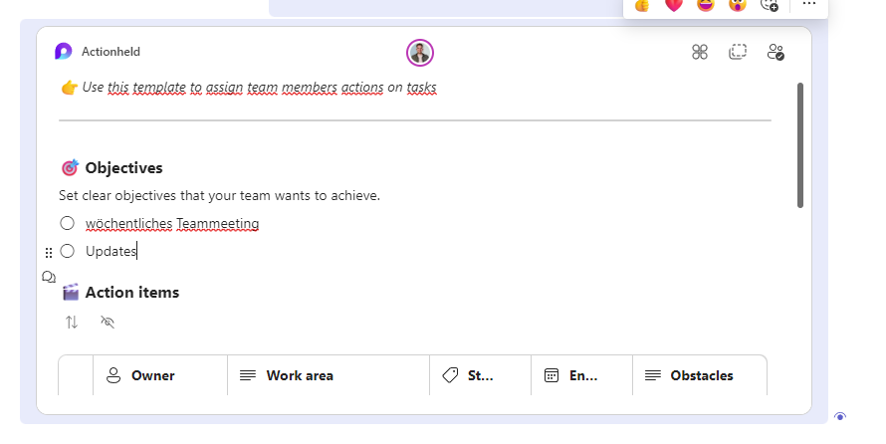Select the empty first table column header

pos(76,375)
